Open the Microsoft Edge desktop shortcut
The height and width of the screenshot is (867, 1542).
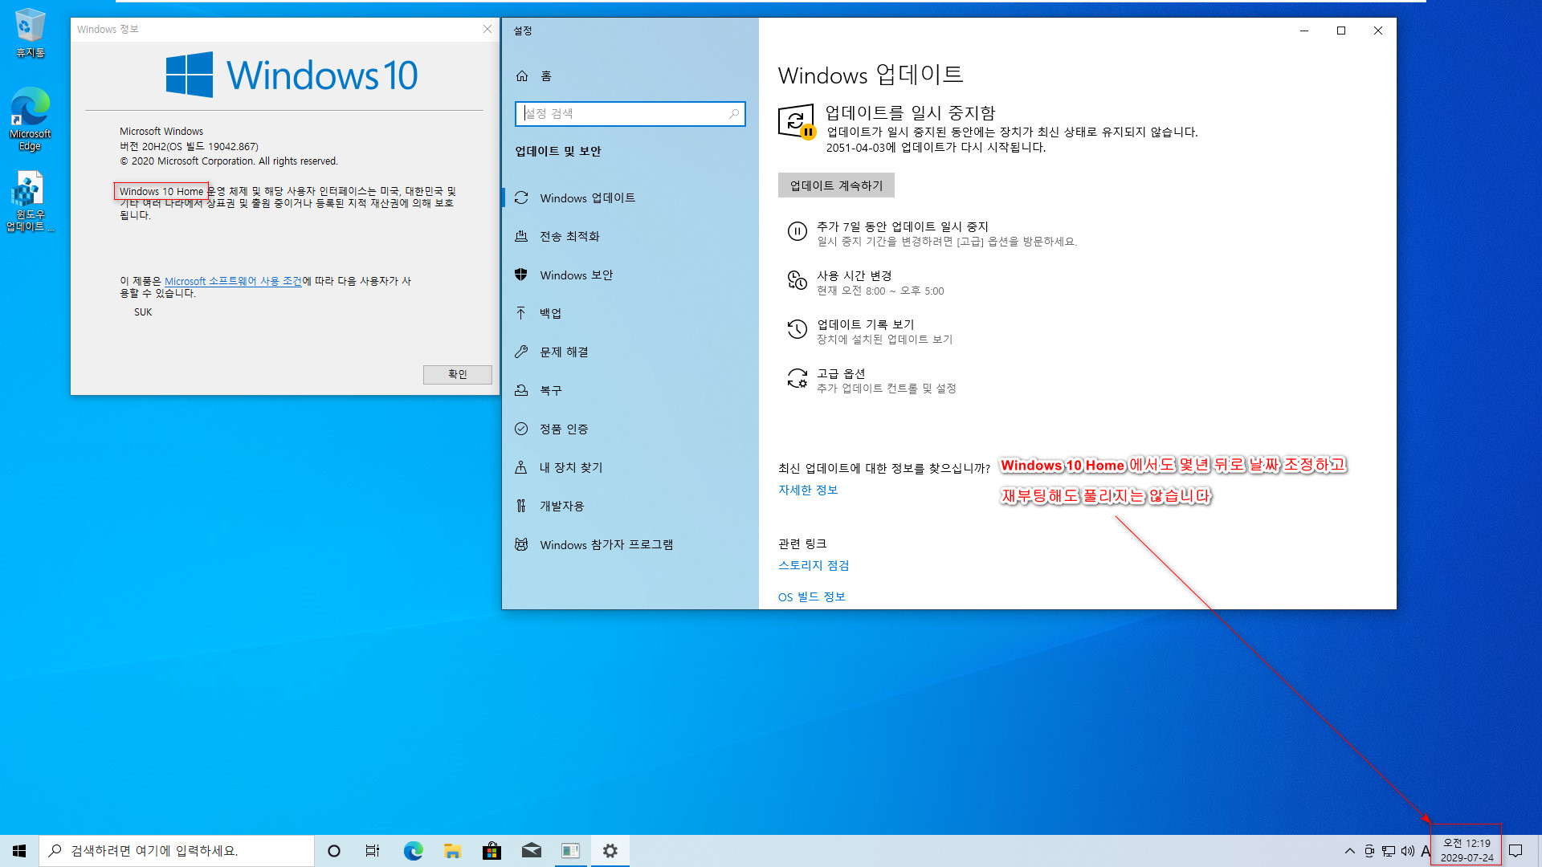(x=30, y=119)
